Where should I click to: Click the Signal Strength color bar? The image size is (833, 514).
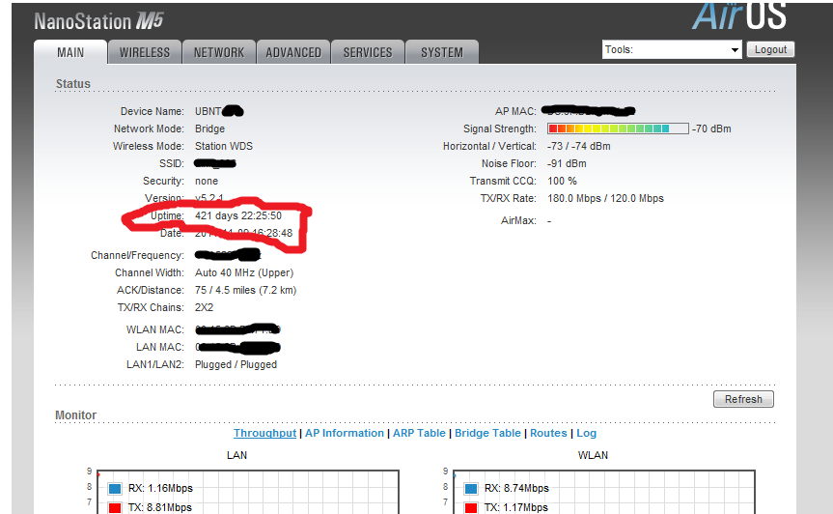point(618,128)
